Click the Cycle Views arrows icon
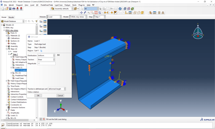Viewport: 215px width, 129px height. point(100,13)
